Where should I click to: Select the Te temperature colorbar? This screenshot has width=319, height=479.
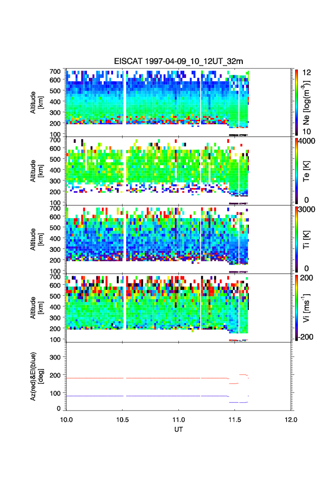pos(296,171)
